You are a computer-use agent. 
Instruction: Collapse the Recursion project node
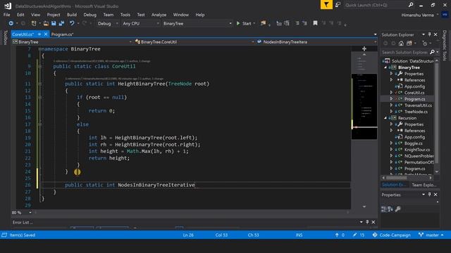tap(385, 118)
